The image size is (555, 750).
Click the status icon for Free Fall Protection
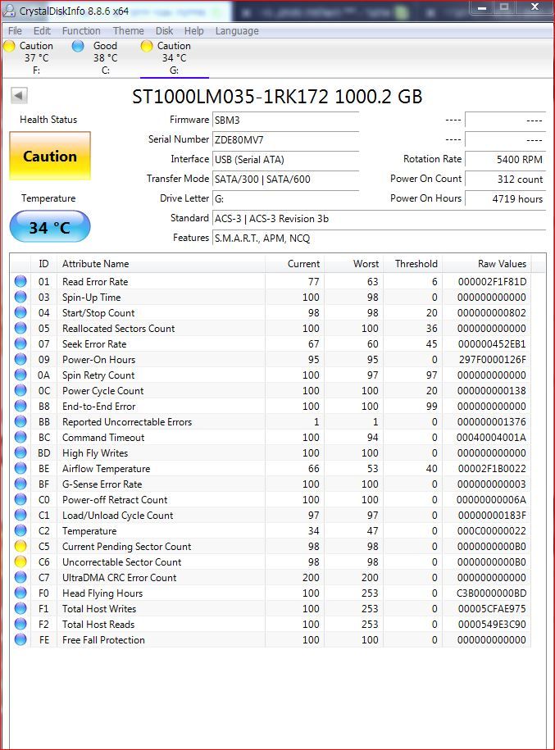click(x=20, y=639)
